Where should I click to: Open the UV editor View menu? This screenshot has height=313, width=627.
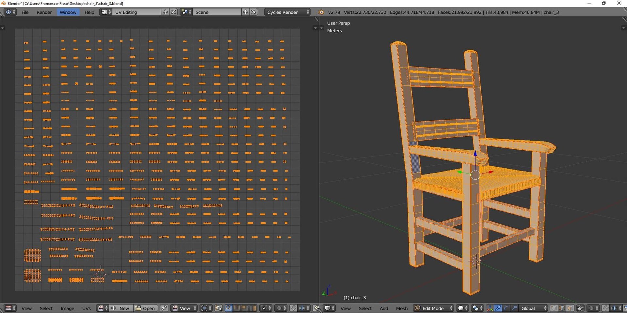pos(26,308)
